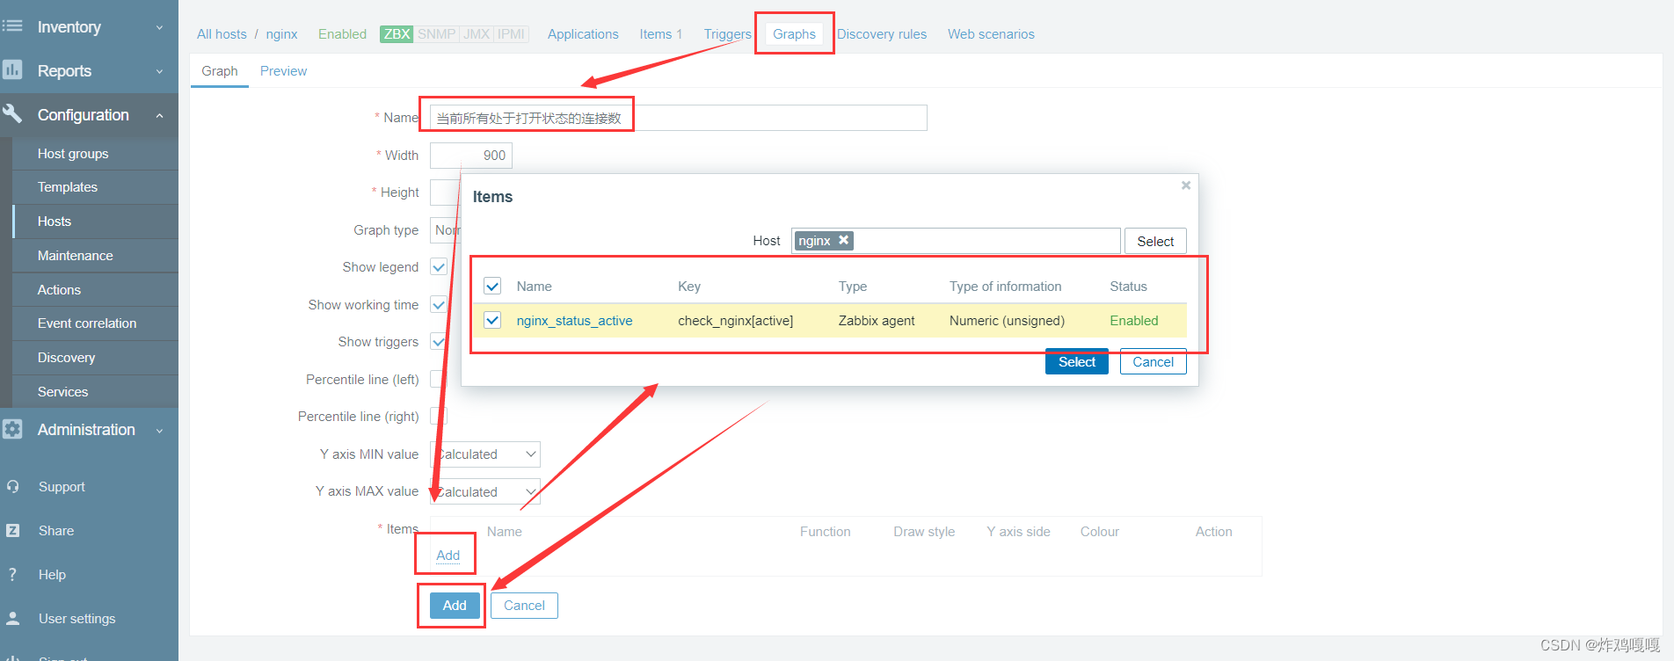Open the Y axis MAX value dropdown
This screenshot has width=1674, height=661.
tap(485, 492)
